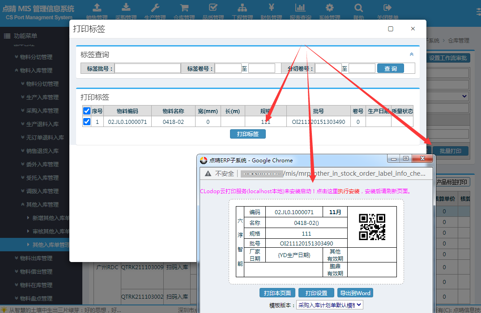
Task: Open the 系统管理 gear icon
Action: (329, 8)
